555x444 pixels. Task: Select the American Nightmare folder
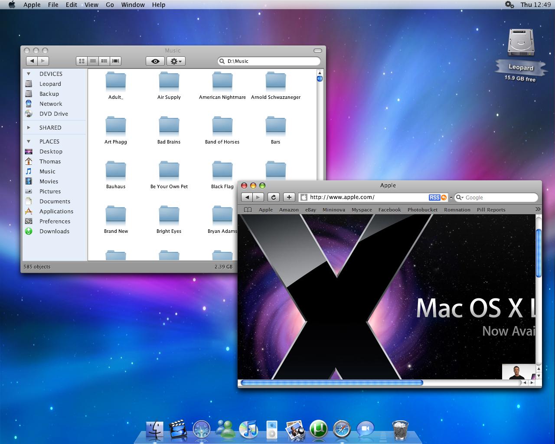coord(222,86)
